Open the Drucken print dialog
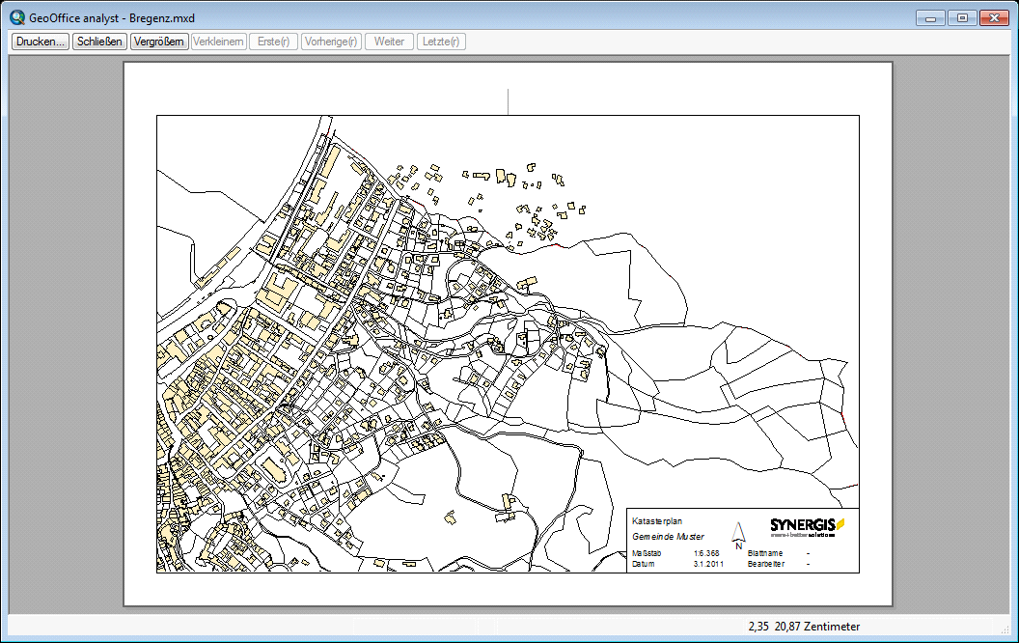This screenshot has width=1019, height=643. click(x=41, y=42)
